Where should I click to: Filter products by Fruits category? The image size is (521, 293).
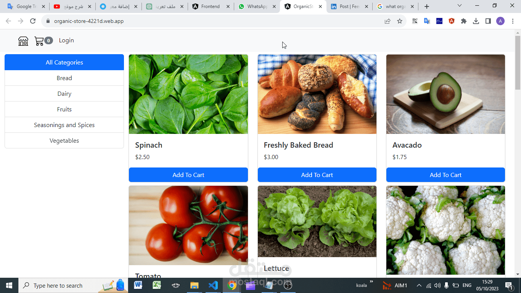pyautogui.click(x=64, y=109)
